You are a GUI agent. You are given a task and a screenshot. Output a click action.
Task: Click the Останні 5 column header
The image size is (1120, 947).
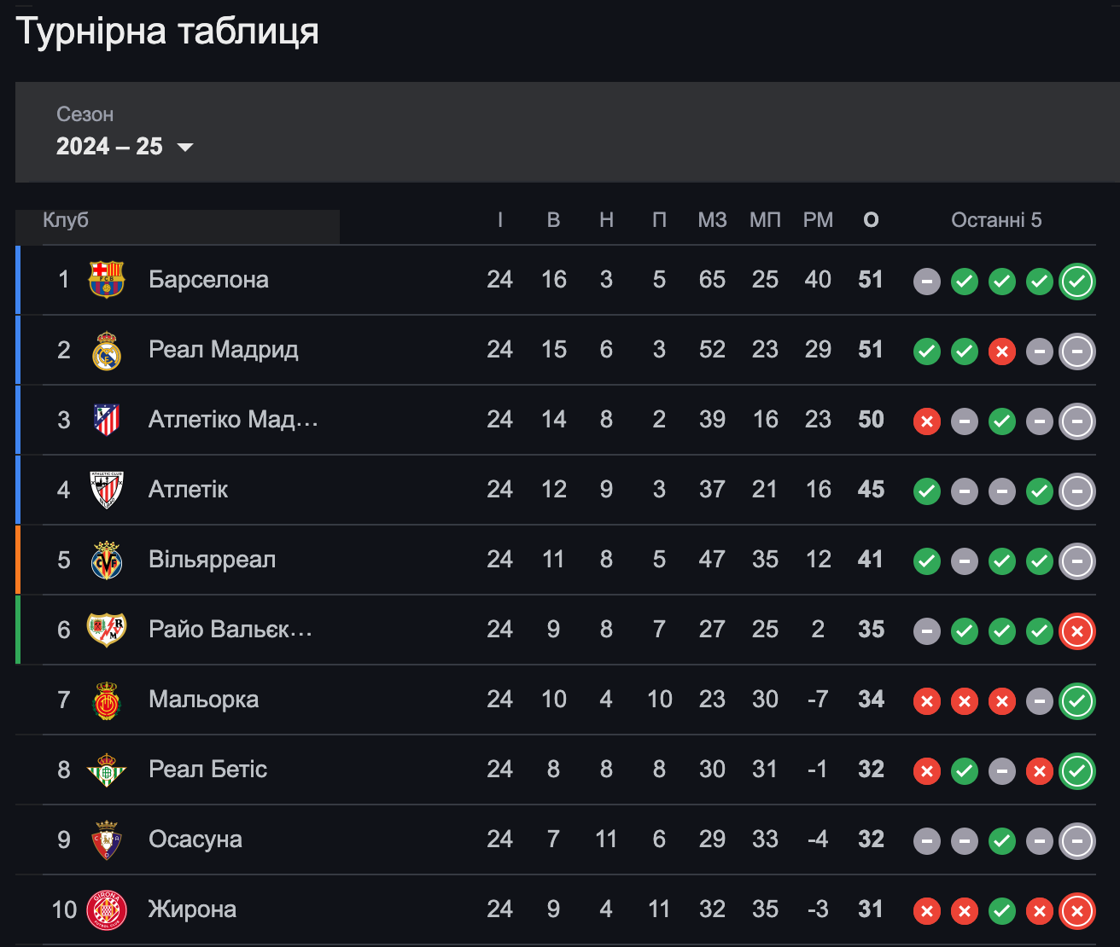(996, 219)
